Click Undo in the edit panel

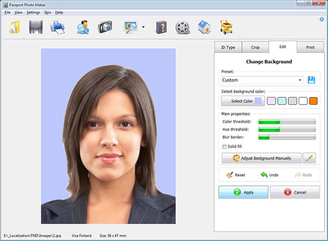coord(269,175)
